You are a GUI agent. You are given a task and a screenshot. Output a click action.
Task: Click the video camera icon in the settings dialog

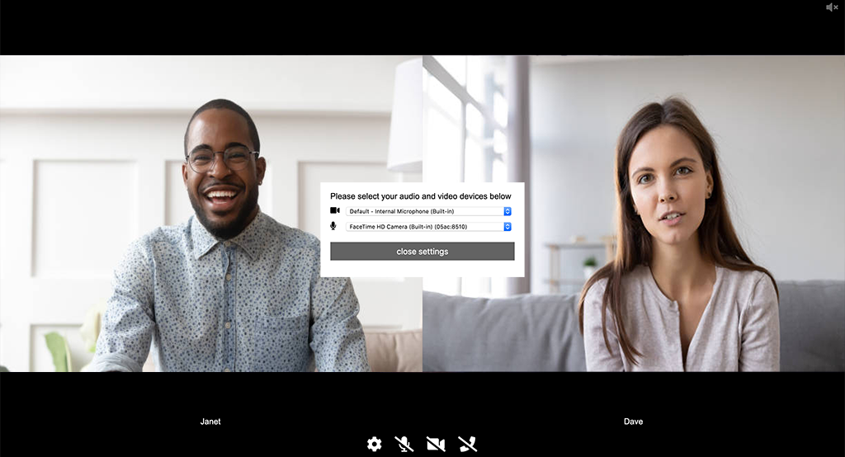335,210
